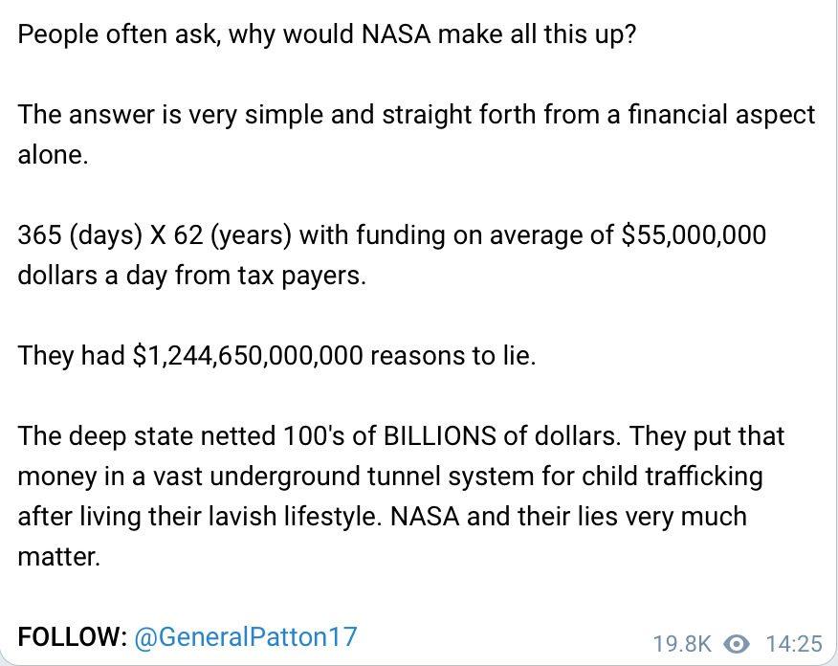This screenshot has width=838, height=666.
Task: Open the @GeneralPatton17 channel link
Action: pos(246,636)
